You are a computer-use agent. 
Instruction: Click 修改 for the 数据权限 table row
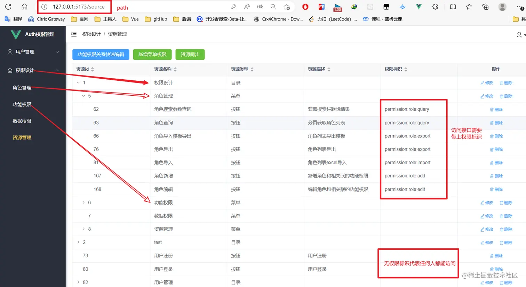[x=487, y=216]
